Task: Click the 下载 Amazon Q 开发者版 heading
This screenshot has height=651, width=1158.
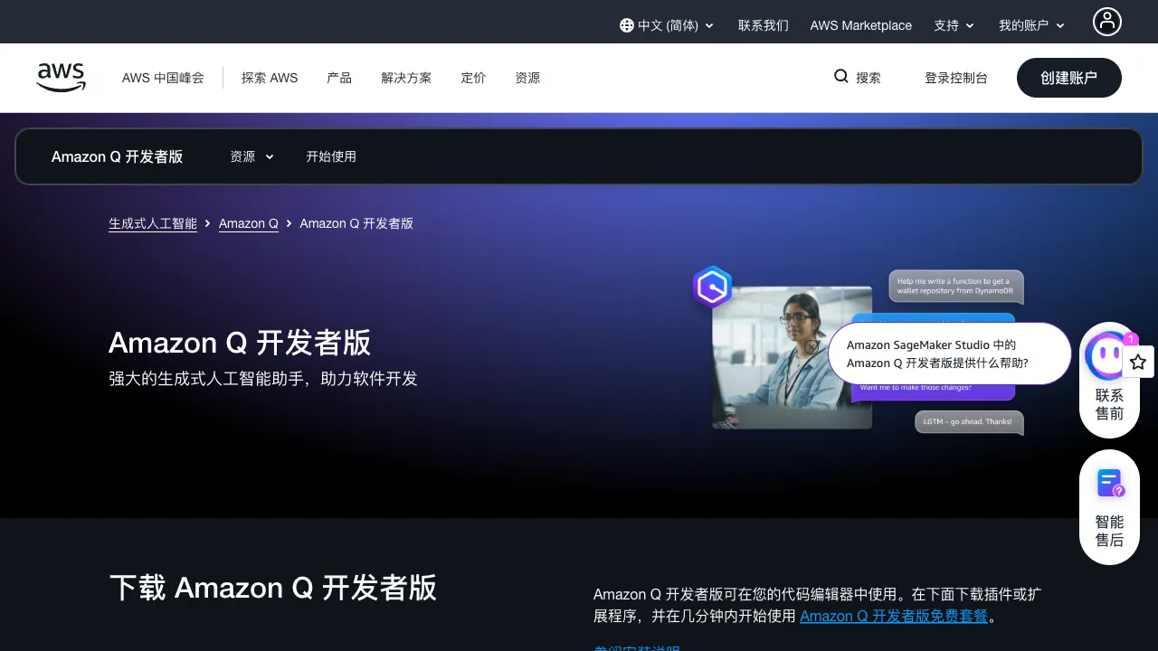Action: [273, 588]
